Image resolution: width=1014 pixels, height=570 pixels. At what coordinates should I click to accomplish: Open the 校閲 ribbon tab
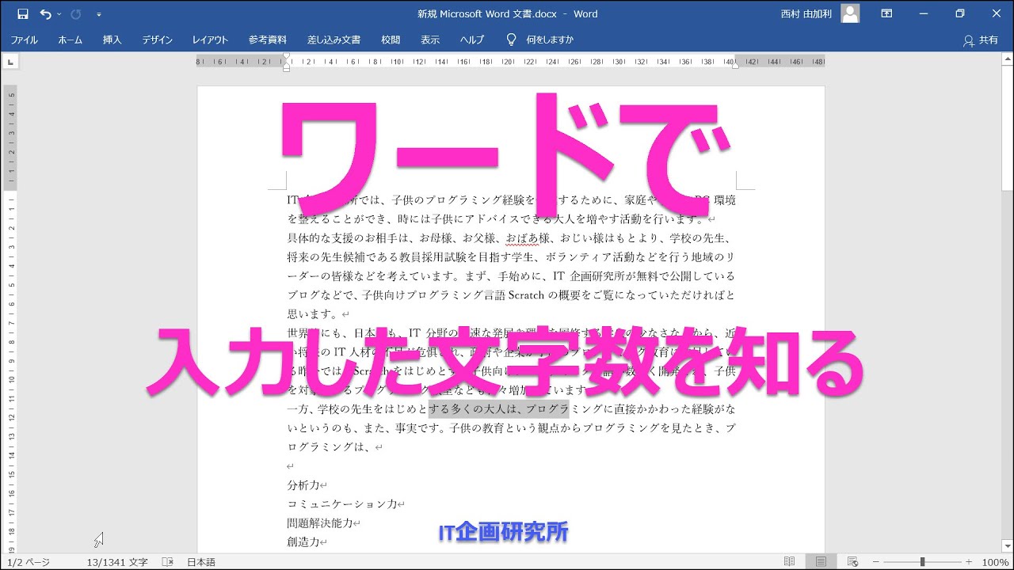coord(391,40)
